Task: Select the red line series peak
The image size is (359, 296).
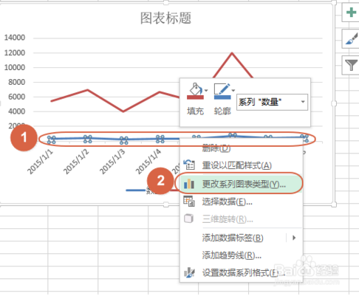Action: (232, 53)
